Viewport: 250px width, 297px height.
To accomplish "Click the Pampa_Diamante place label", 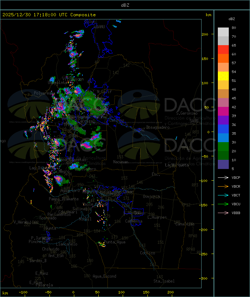I will pyautogui.click(x=64, y=199).
